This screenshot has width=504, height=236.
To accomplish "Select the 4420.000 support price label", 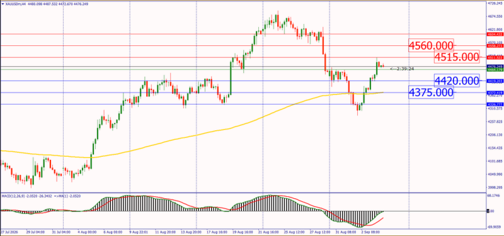I will 456,81.
